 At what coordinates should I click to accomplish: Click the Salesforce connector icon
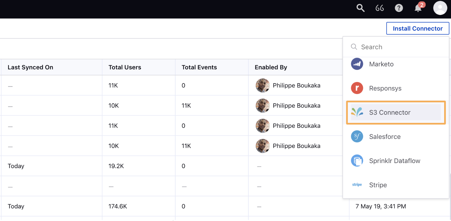[357, 137]
